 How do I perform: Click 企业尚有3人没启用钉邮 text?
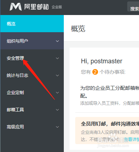point(104,132)
